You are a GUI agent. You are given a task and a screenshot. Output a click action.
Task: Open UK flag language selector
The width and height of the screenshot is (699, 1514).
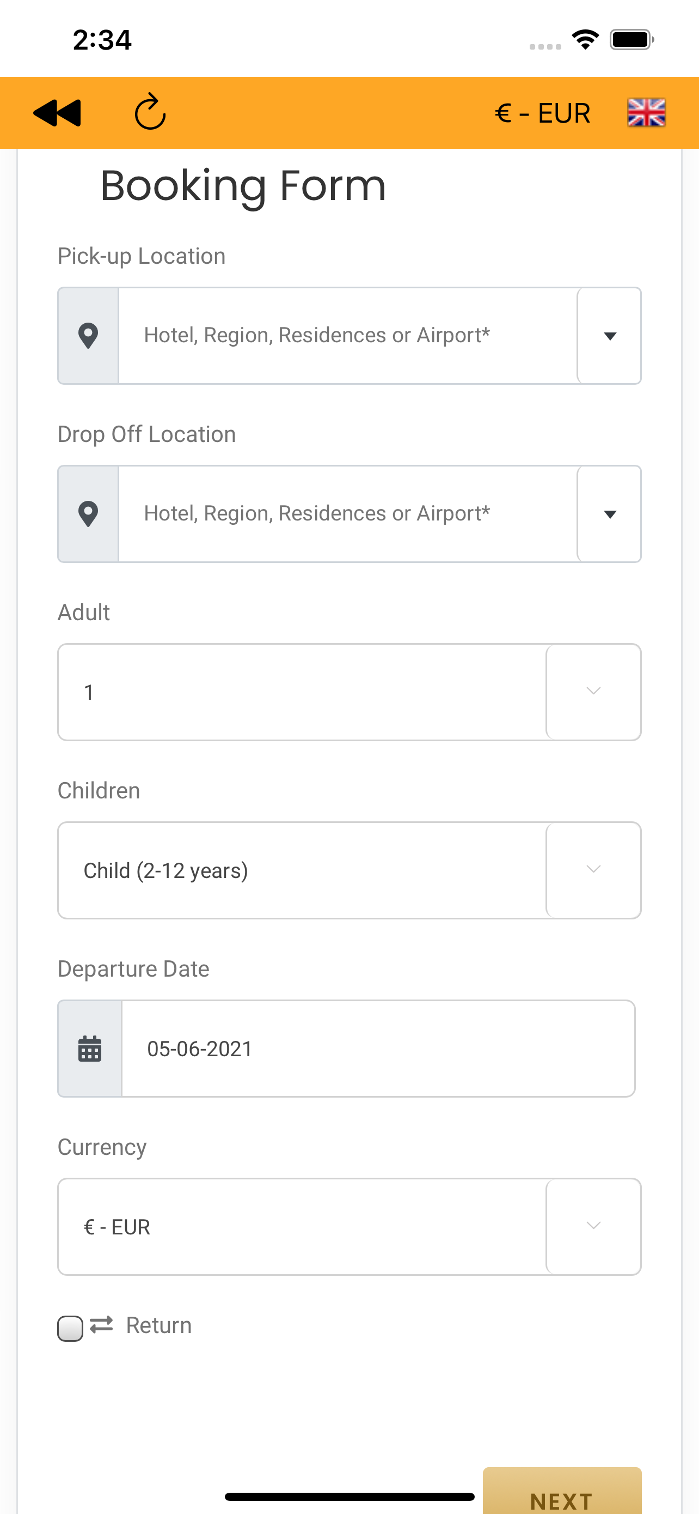pyautogui.click(x=646, y=112)
